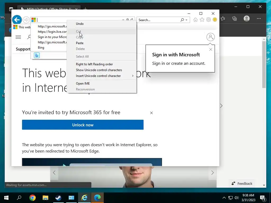Show hidden system tray icons
This screenshot has width=271, height=203.
pos(224,198)
